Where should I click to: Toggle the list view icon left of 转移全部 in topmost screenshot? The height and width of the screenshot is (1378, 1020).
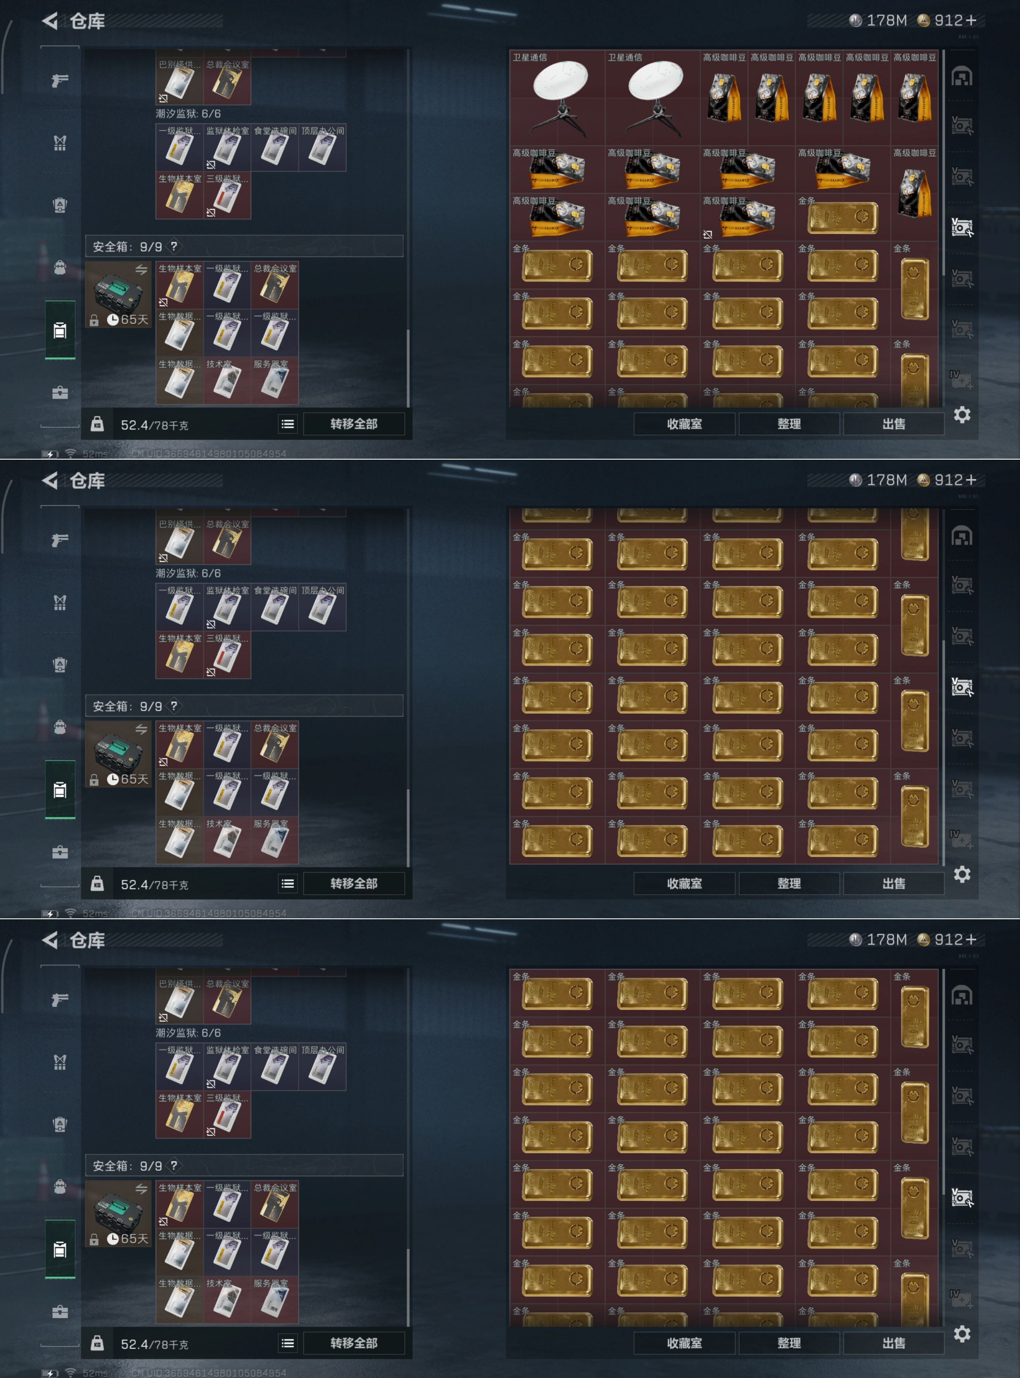288,424
